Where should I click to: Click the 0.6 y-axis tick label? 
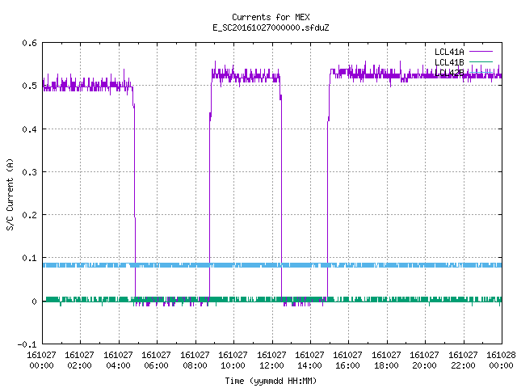pyautogui.click(x=30, y=43)
